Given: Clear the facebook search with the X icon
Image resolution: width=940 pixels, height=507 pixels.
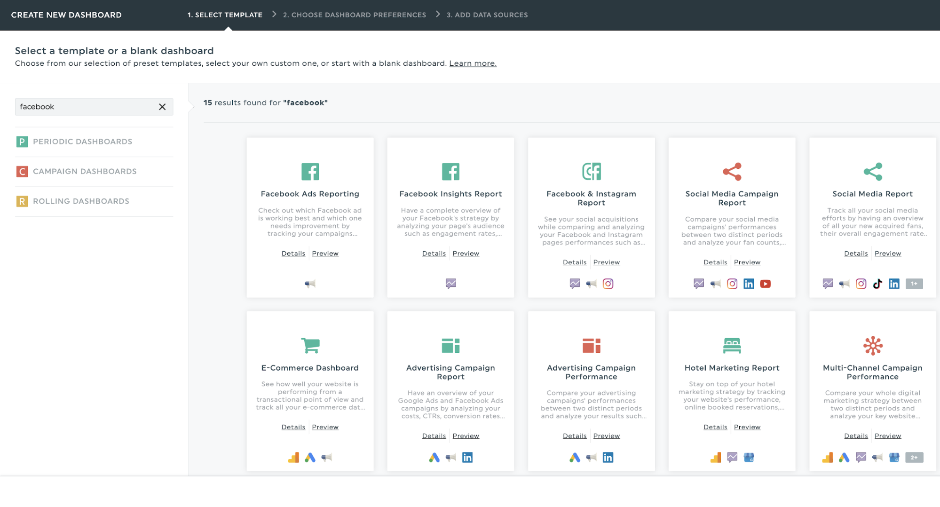Looking at the screenshot, I should 162,107.
